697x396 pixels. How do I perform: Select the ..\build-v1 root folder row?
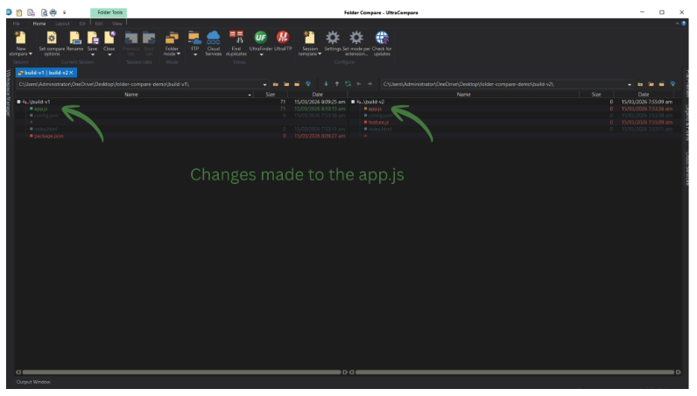tap(181, 102)
